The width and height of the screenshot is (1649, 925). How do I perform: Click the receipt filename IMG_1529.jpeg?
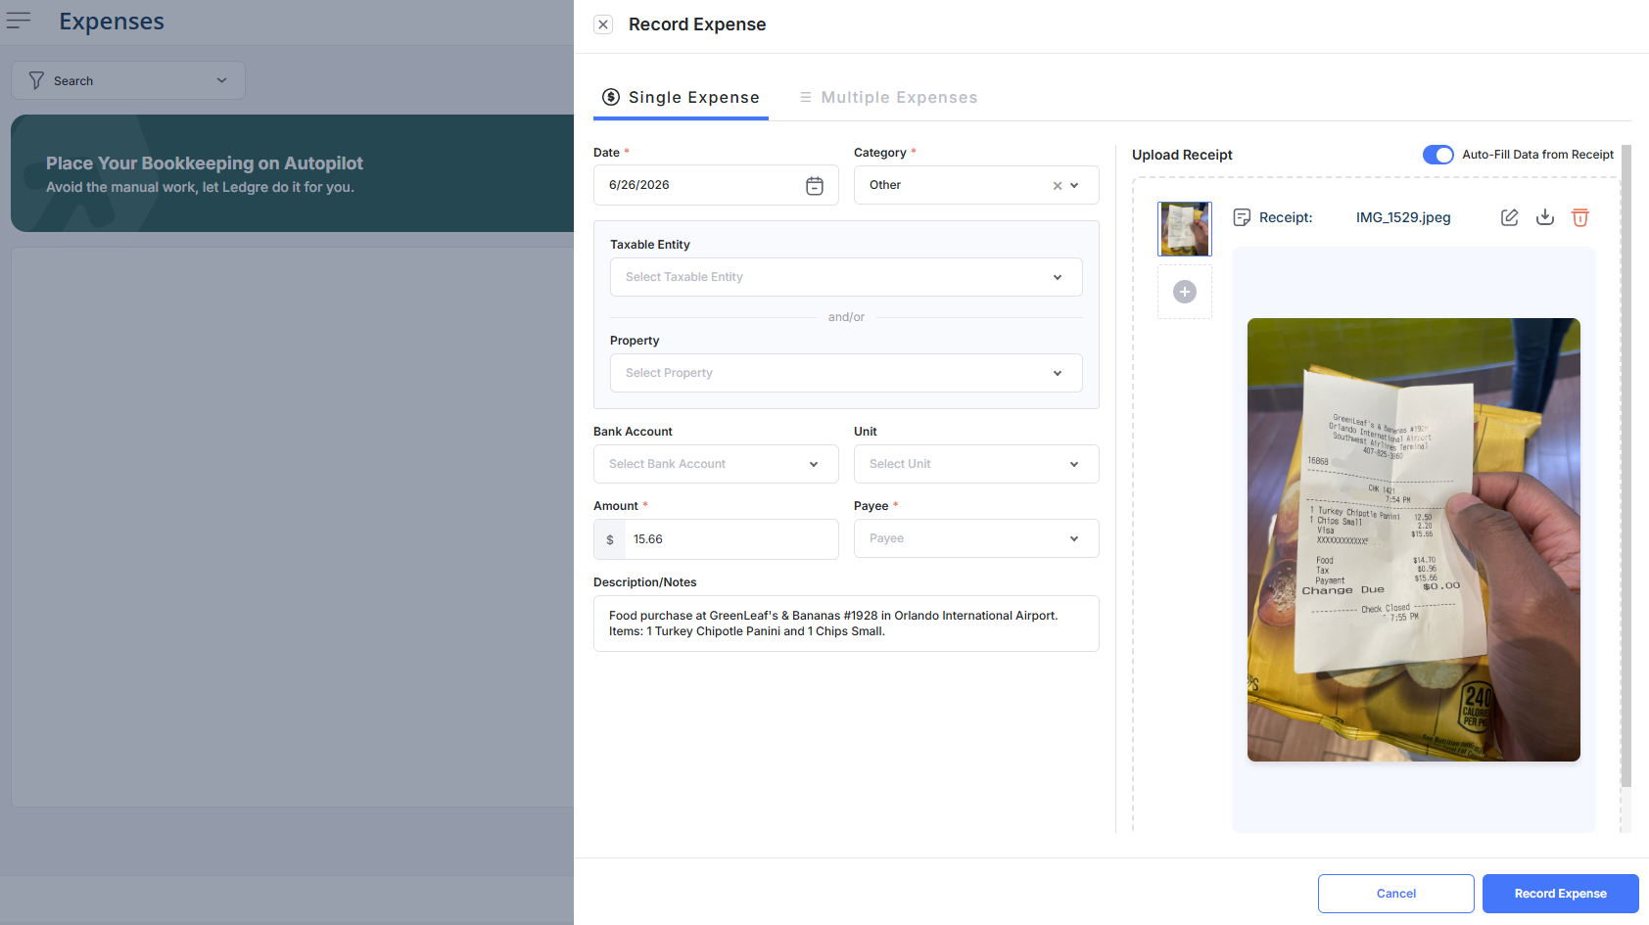click(1403, 217)
